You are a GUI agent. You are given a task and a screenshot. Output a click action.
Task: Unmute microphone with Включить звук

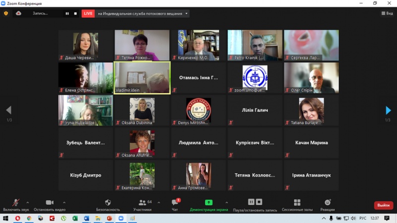tap(15, 203)
